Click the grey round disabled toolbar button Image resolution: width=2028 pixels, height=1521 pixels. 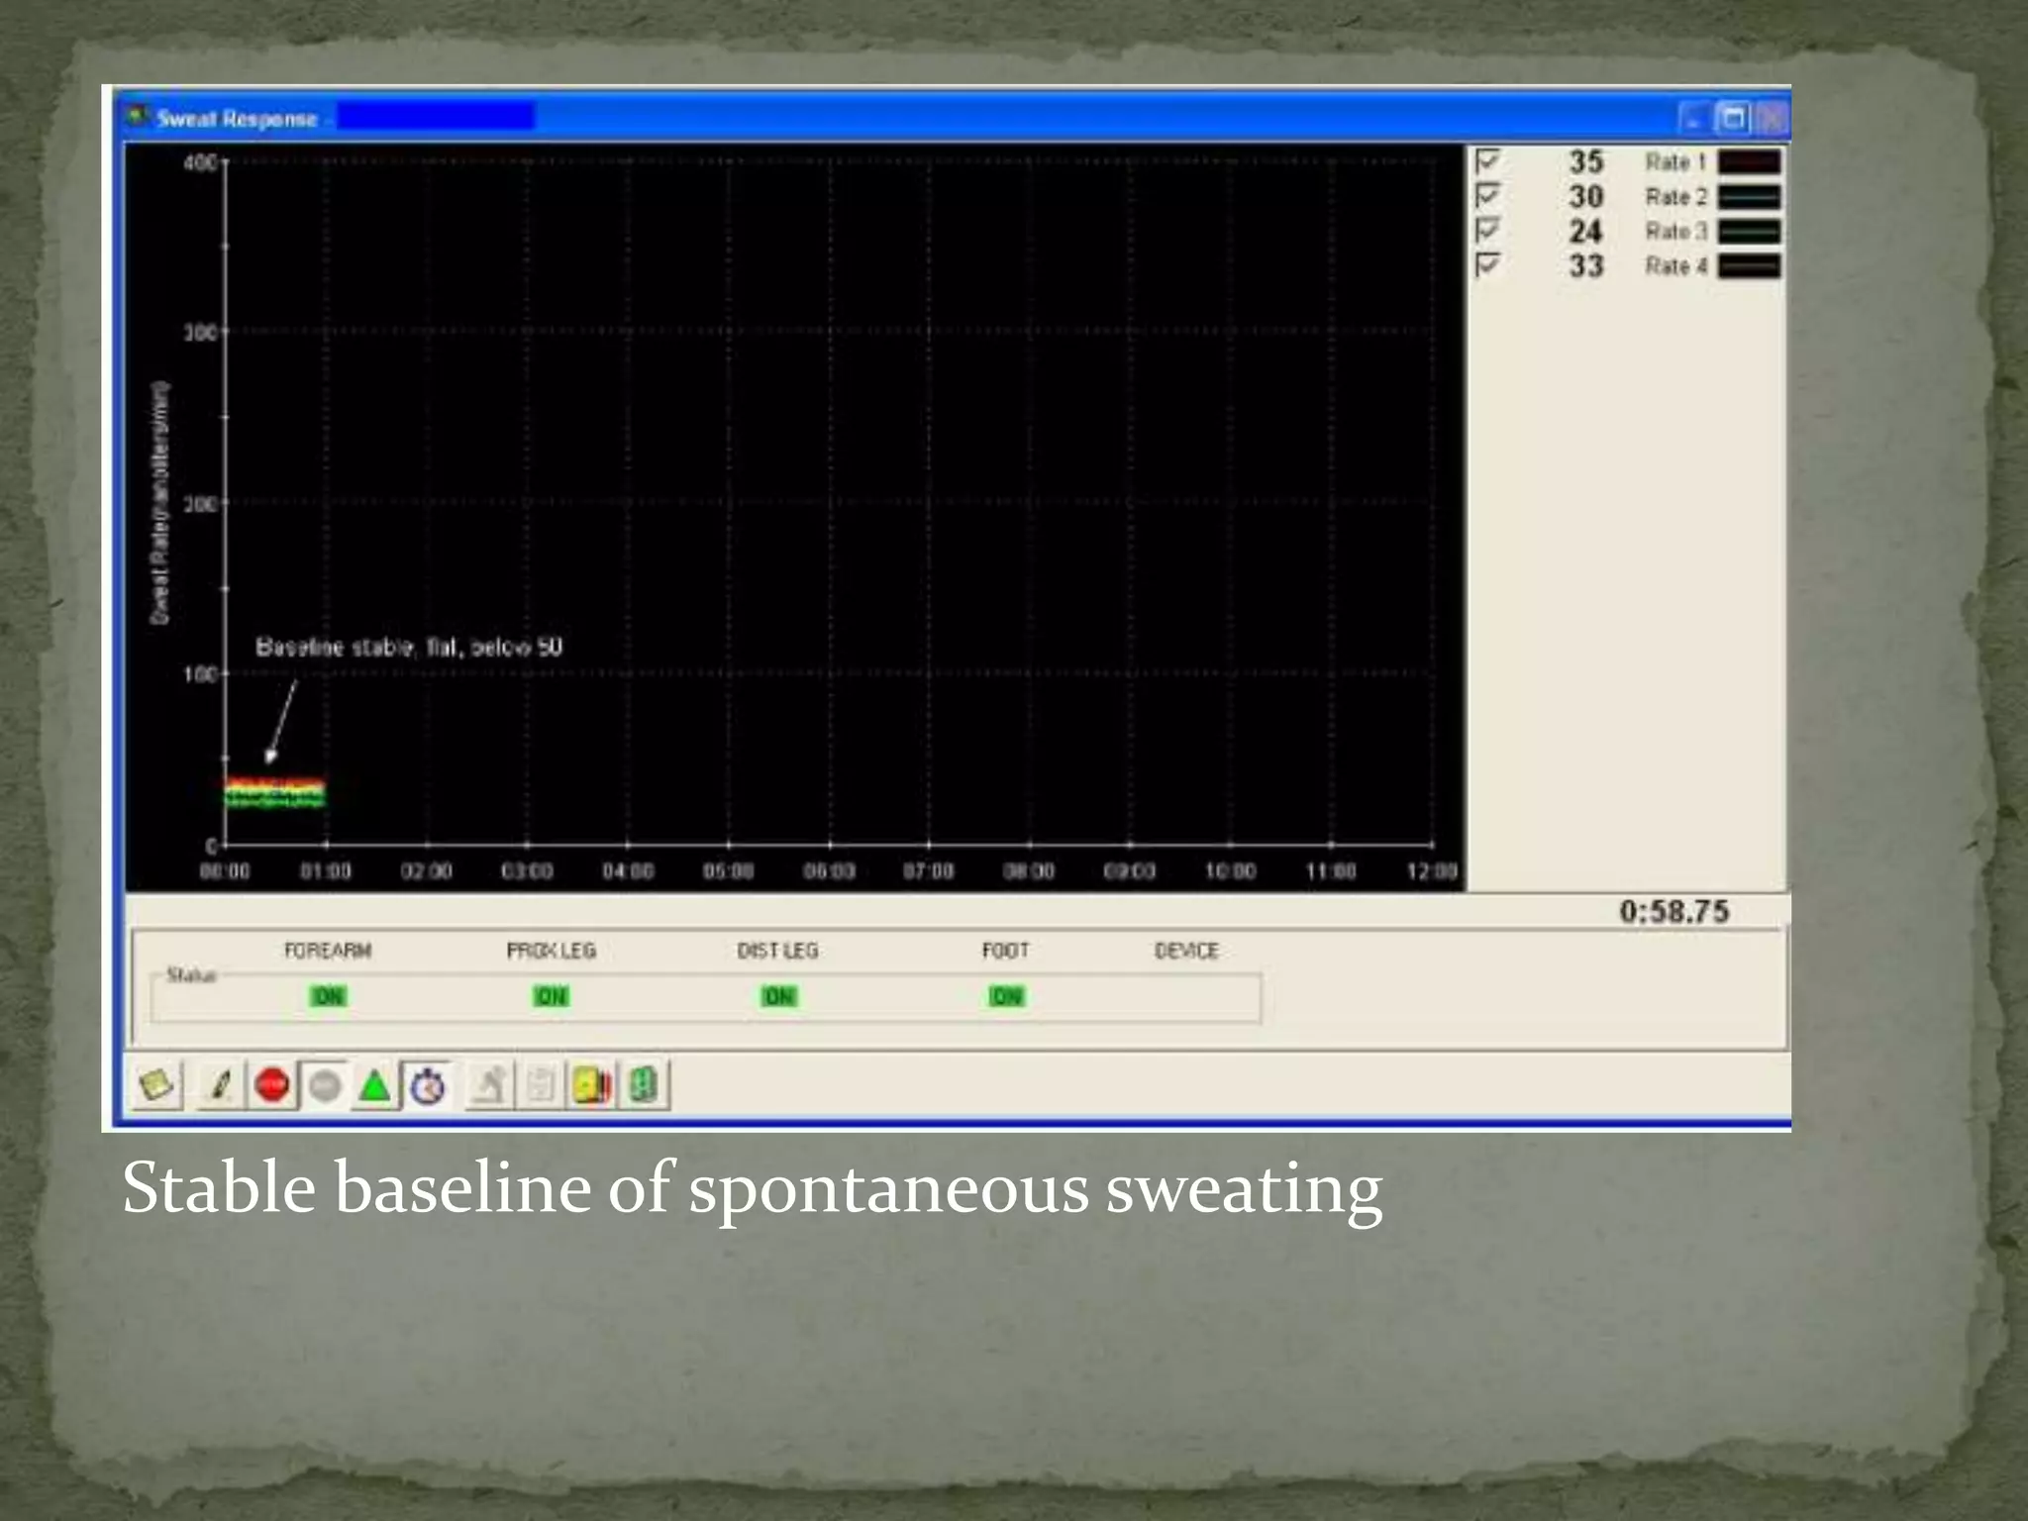(x=325, y=1085)
